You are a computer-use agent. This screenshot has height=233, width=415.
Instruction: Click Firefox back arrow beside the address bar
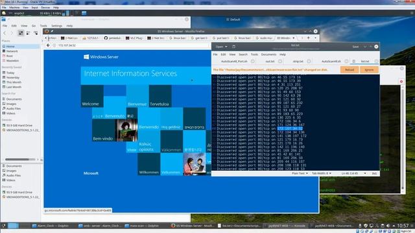point(48,45)
